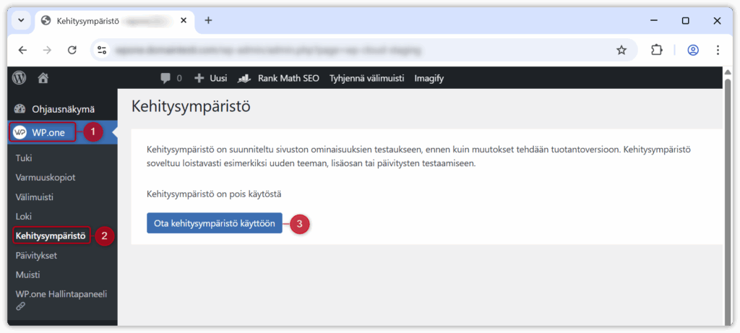The image size is (740, 333).
Task: Expand the tab search dropdown arrow
Action: pyautogui.click(x=21, y=20)
